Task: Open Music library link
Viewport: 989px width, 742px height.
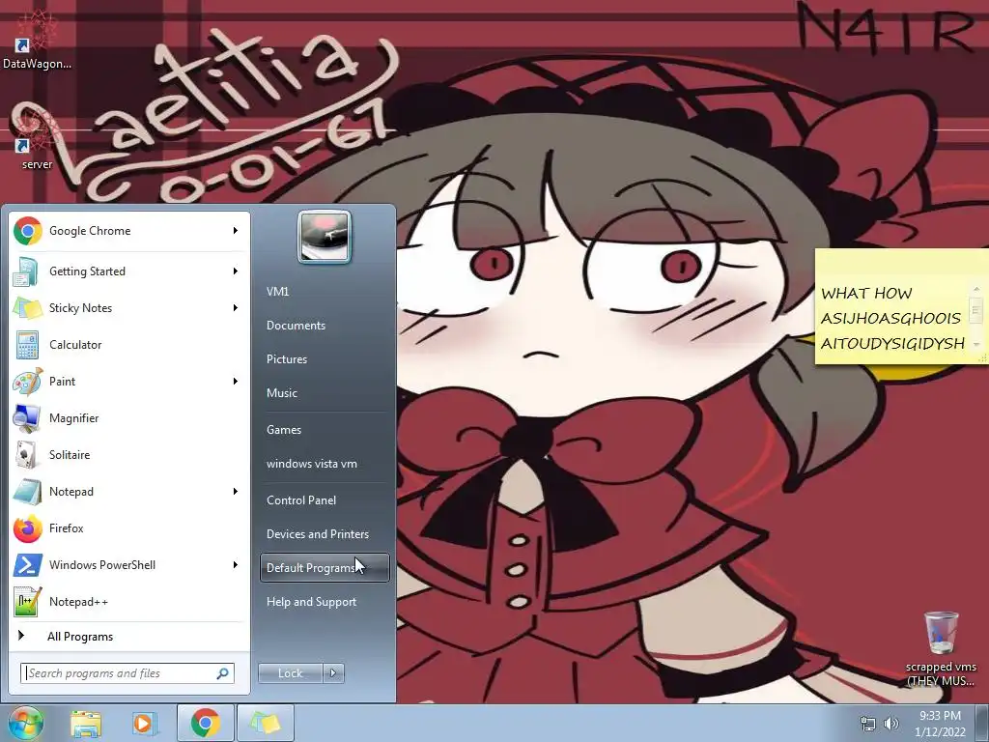Action: click(x=325, y=393)
